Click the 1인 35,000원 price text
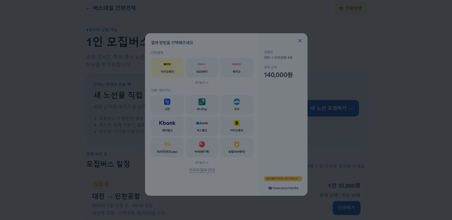Viewport: 452px width, 220px height. pyautogui.click(x=344, y=186)
